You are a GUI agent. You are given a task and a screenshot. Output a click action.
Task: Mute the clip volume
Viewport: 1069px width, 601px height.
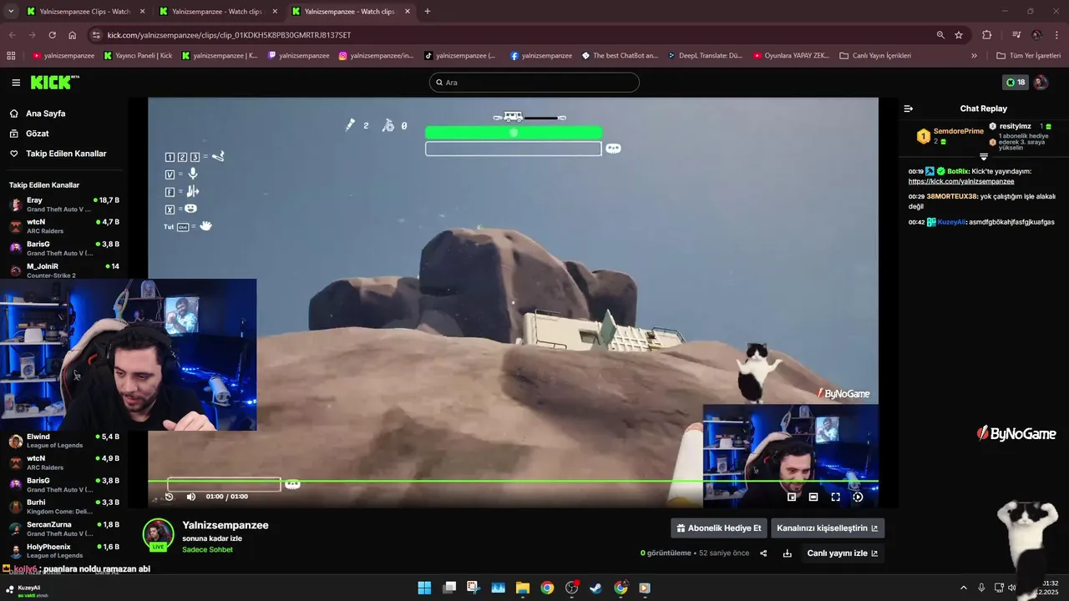191,497
